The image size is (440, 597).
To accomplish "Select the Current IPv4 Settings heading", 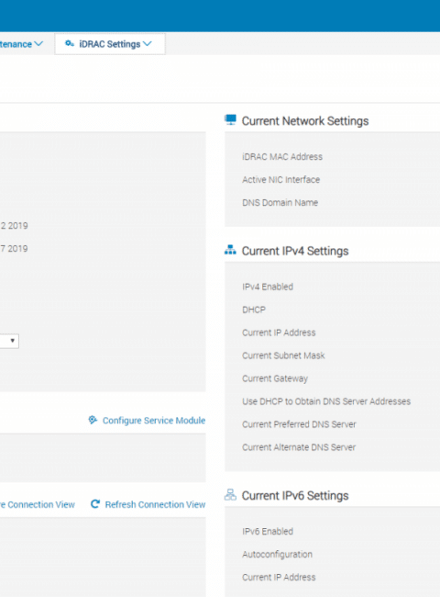I will pos(295,251).
